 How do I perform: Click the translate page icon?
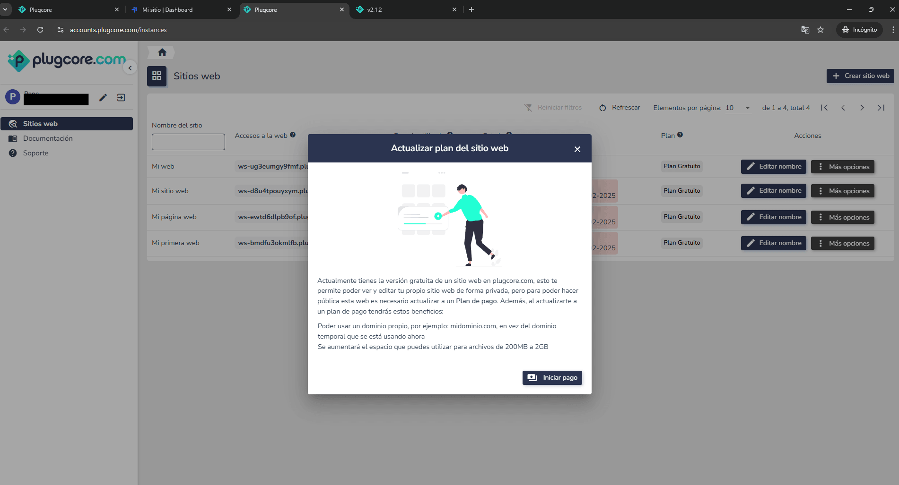pos(805,30)
